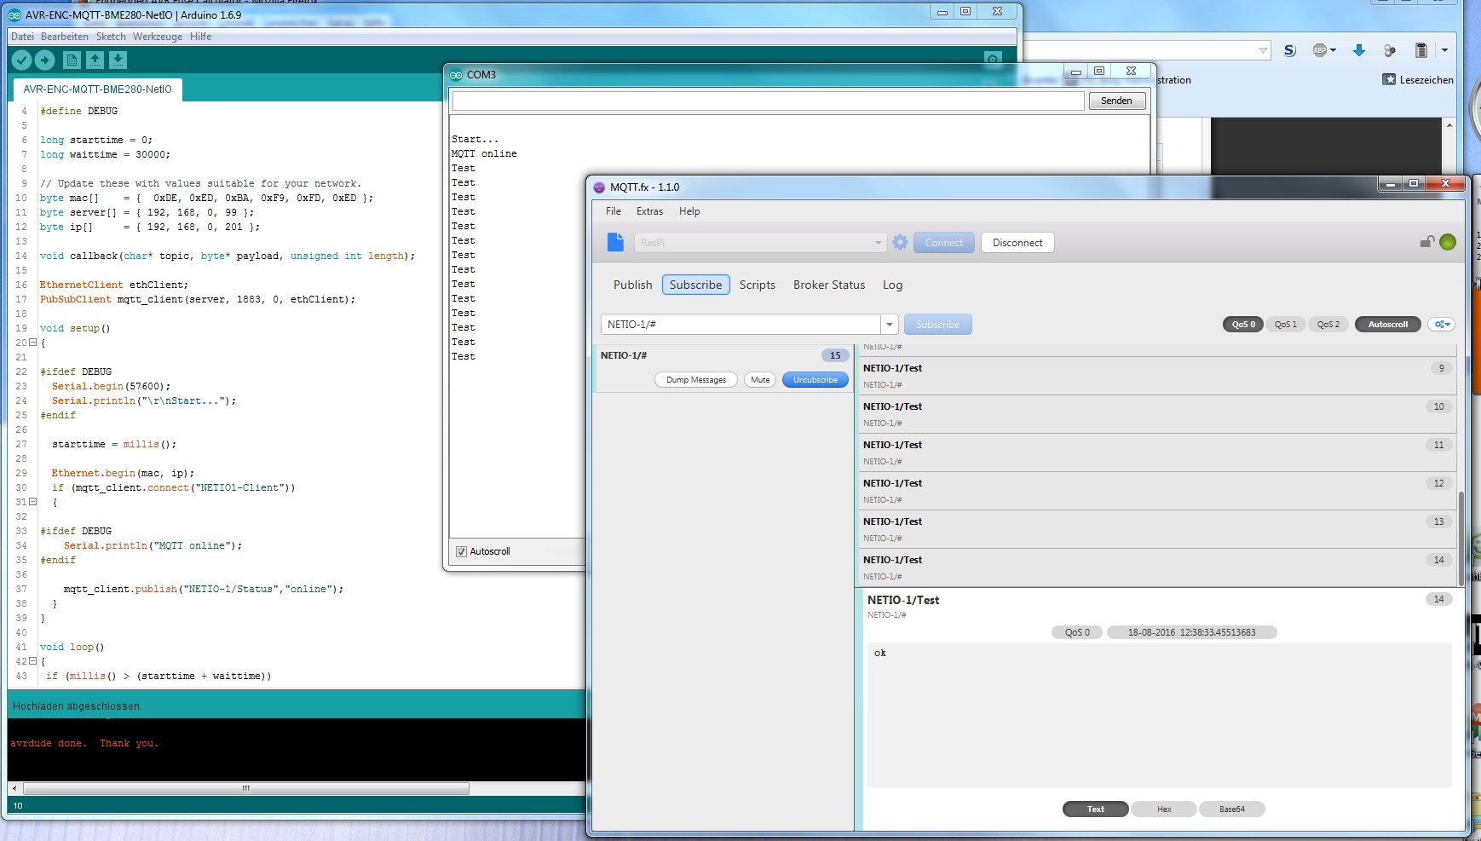Create new sketch with Arduino New icon
This screenshot has width=1481, height=841.
click(x=72, y=60)
